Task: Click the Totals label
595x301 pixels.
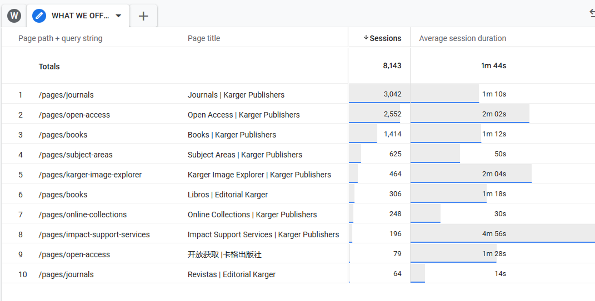Action: tap(49, 67)
